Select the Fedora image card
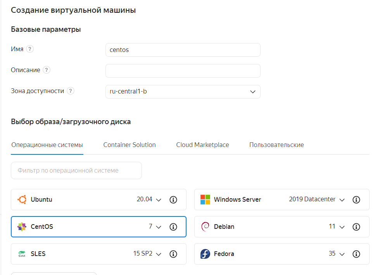Viewport: 380px width, 275px height. point(282,254)
